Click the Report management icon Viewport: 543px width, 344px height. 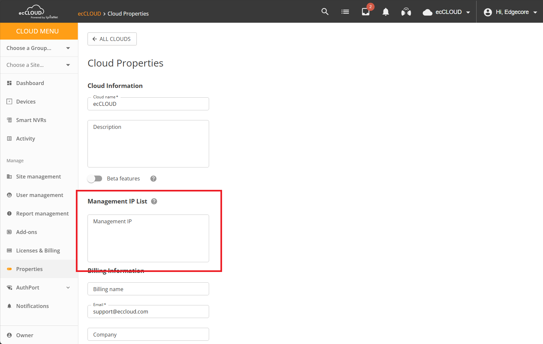(9, 214)
